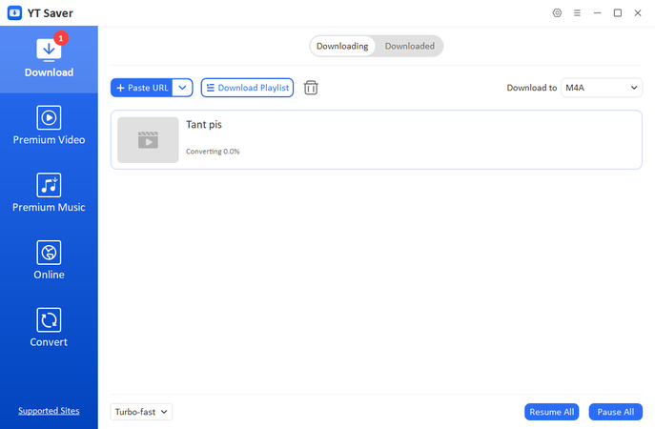Open the Supported Sites link

(49, 411)
